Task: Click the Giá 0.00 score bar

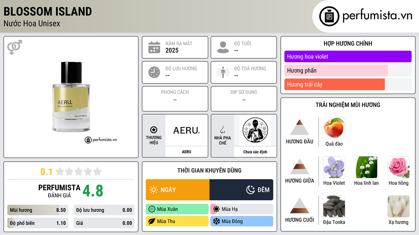Action: coord(104,223)
